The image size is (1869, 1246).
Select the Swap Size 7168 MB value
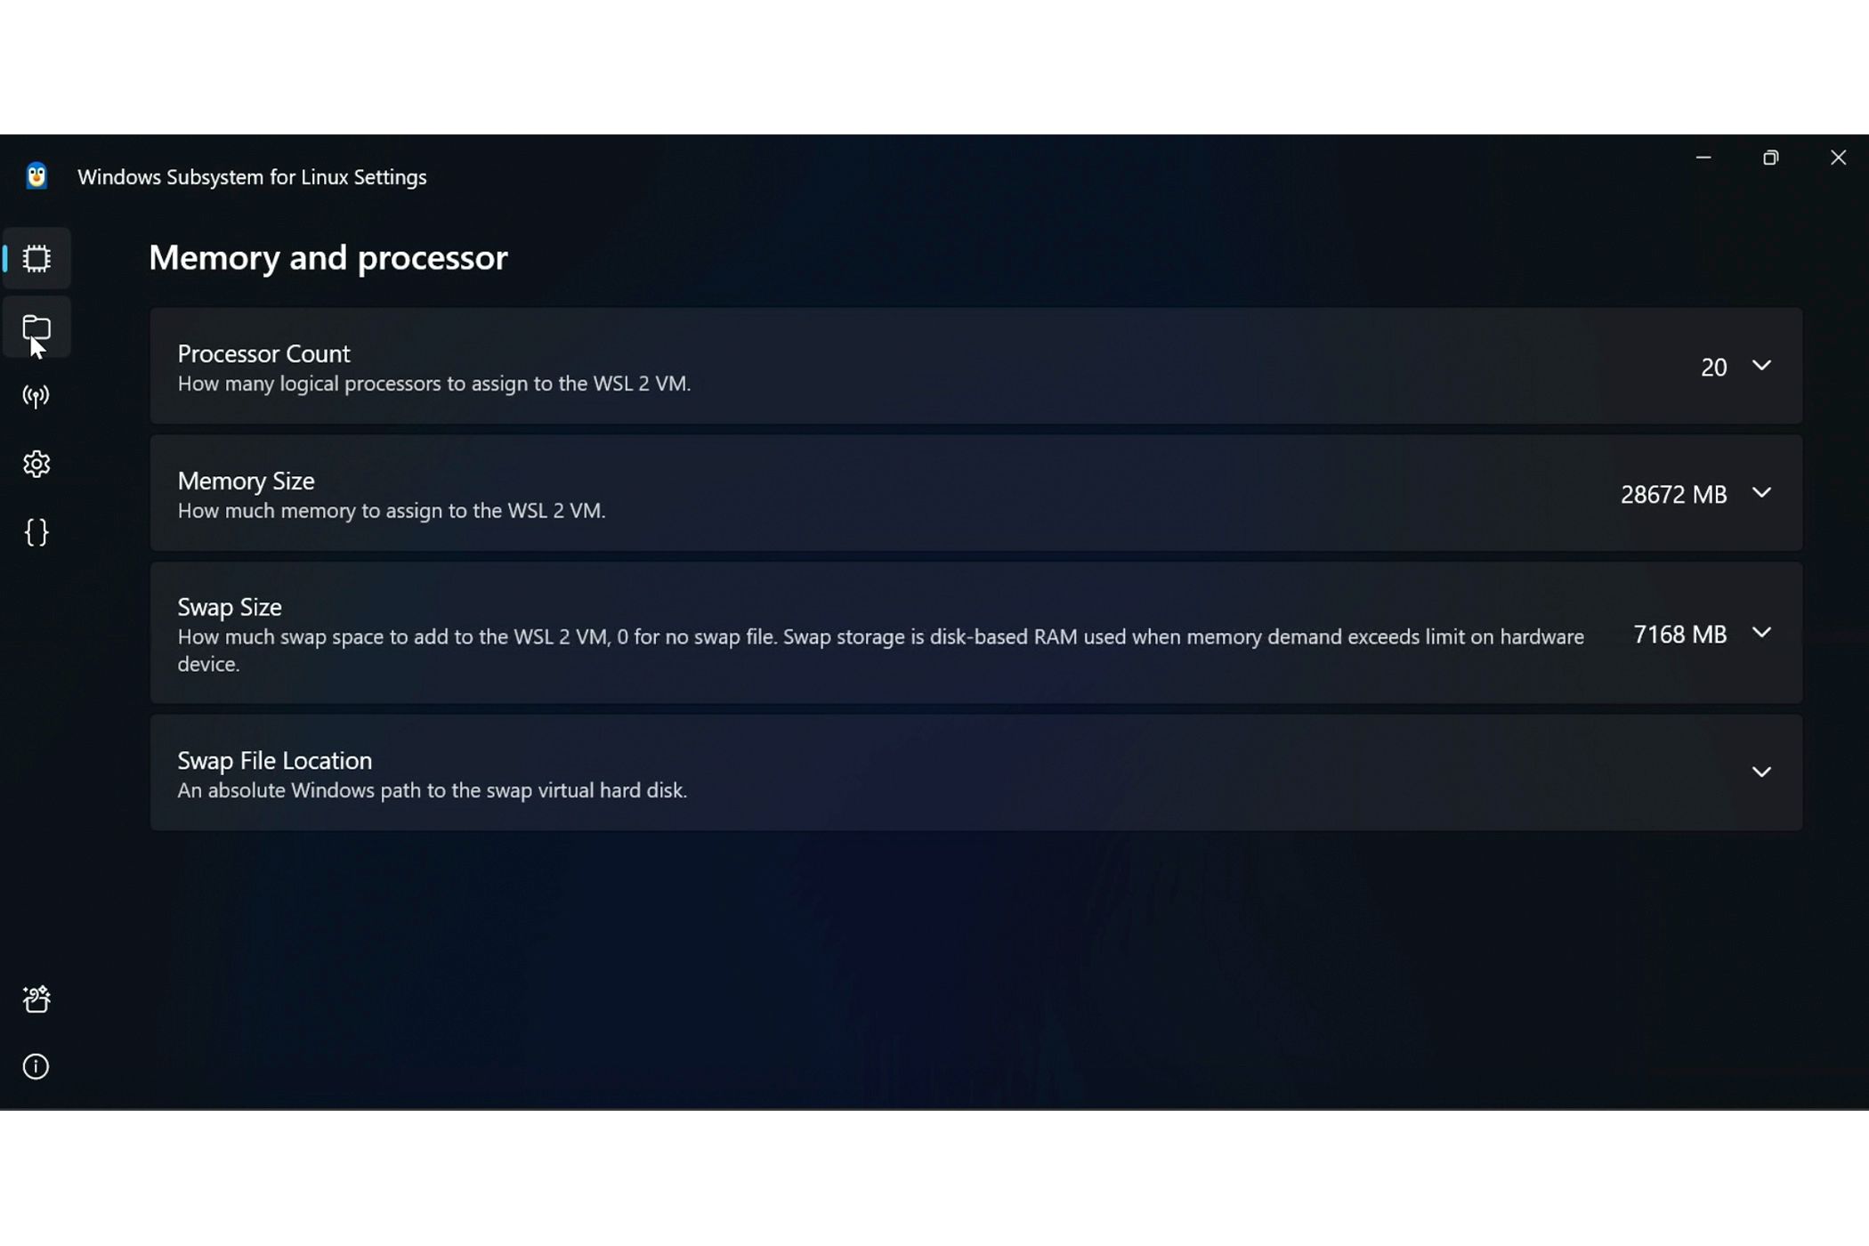(x=1679, y=633)
